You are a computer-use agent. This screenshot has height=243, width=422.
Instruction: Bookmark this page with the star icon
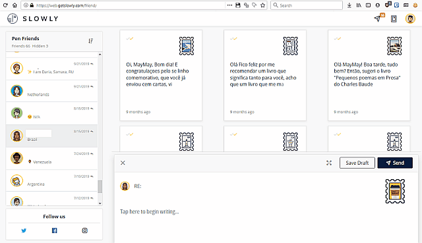[262, 5]
